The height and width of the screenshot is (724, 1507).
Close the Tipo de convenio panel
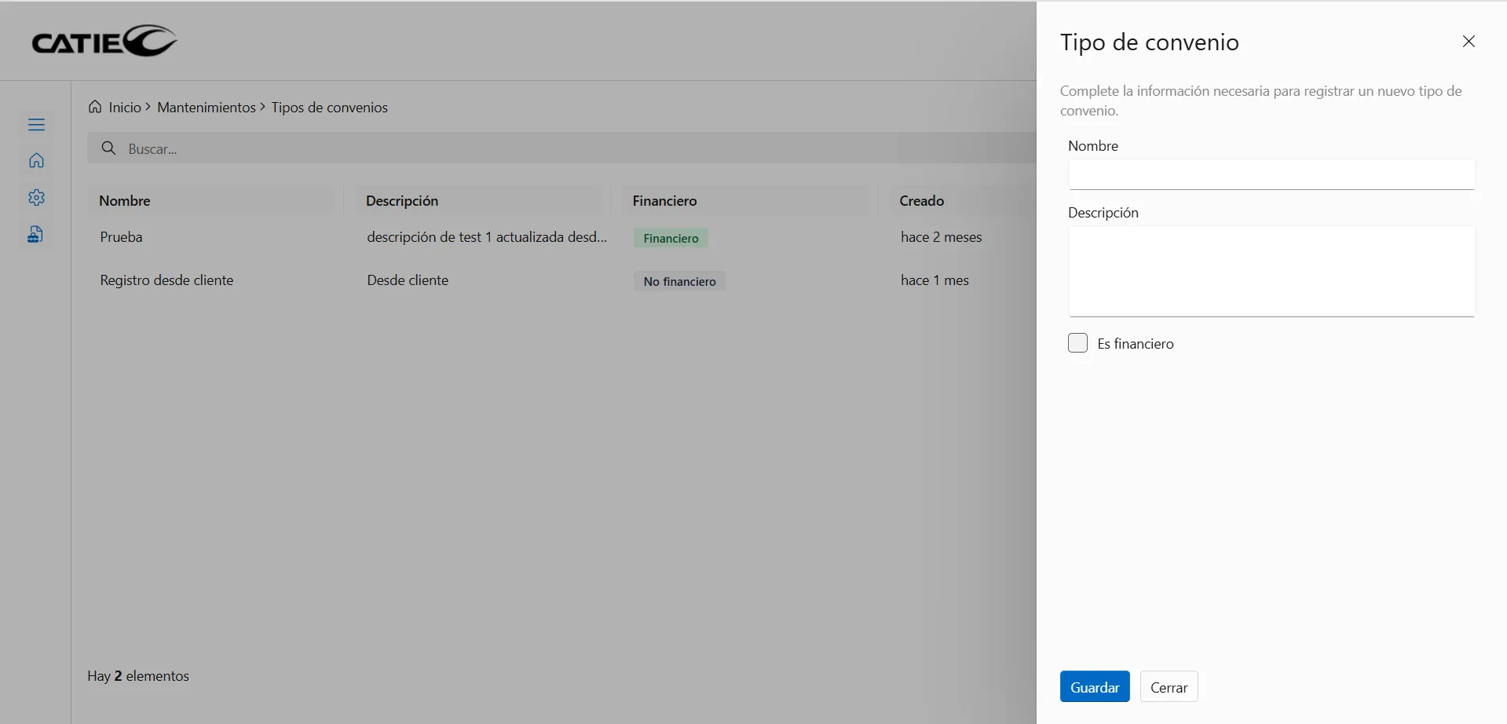click(x=1469, y=42)
